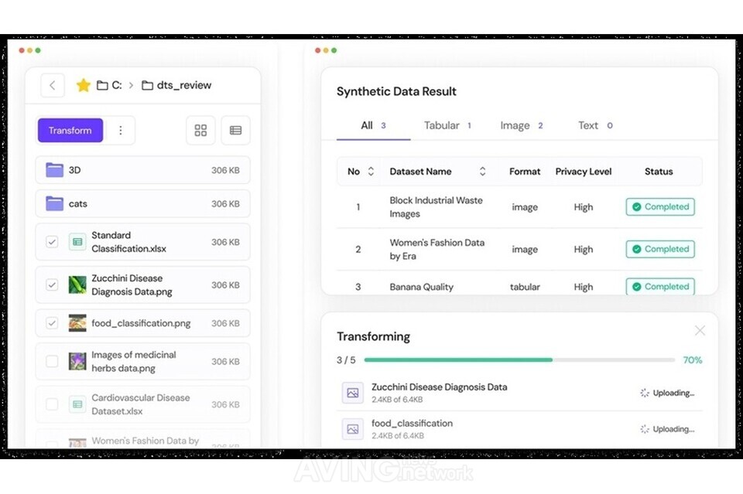Screen dimensions: 743x494
Task: Click the Zucchini Disease Diagnosis Data image icon in Transforming
Action: point(353,393)
